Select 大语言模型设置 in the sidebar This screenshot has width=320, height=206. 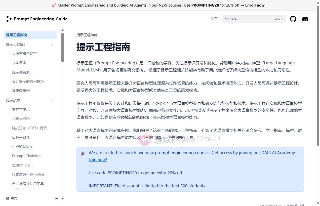click(24, 54)
